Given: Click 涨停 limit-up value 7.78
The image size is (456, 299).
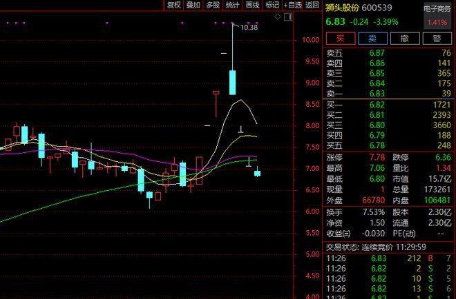Looking at the screenshot, I should [377, 158].
